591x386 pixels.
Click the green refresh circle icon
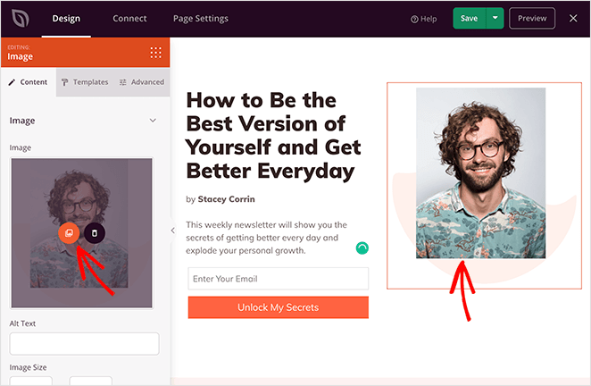coord(362,248)
